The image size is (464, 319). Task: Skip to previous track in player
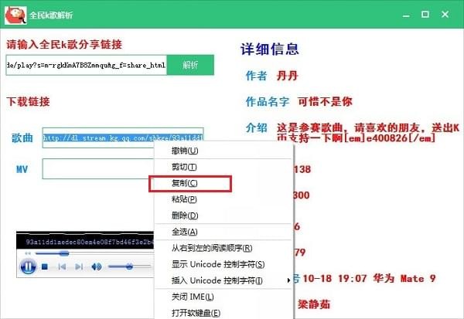[62, 266]
